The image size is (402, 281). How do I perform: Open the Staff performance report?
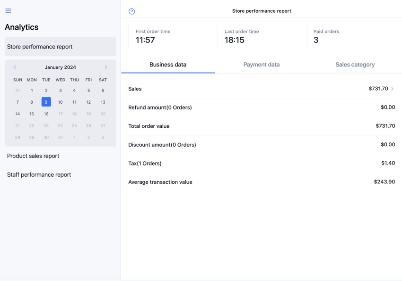[39, 174]
